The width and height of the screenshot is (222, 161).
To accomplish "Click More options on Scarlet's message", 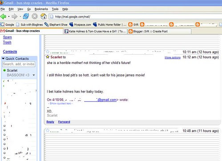I will [173, 57].
